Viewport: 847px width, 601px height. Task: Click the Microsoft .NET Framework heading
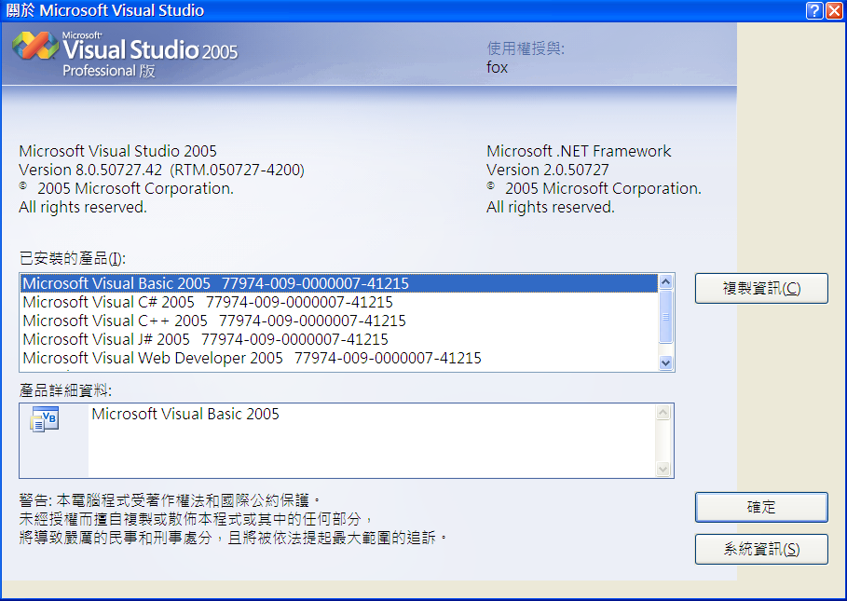click(579, 151)
